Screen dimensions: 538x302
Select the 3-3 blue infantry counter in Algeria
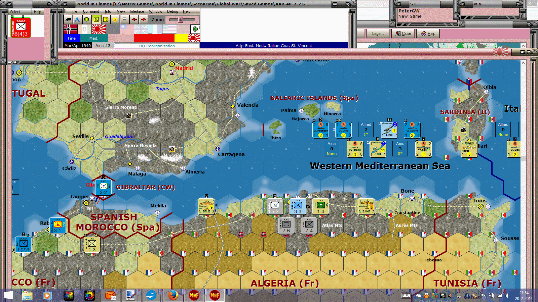[298, 207]
